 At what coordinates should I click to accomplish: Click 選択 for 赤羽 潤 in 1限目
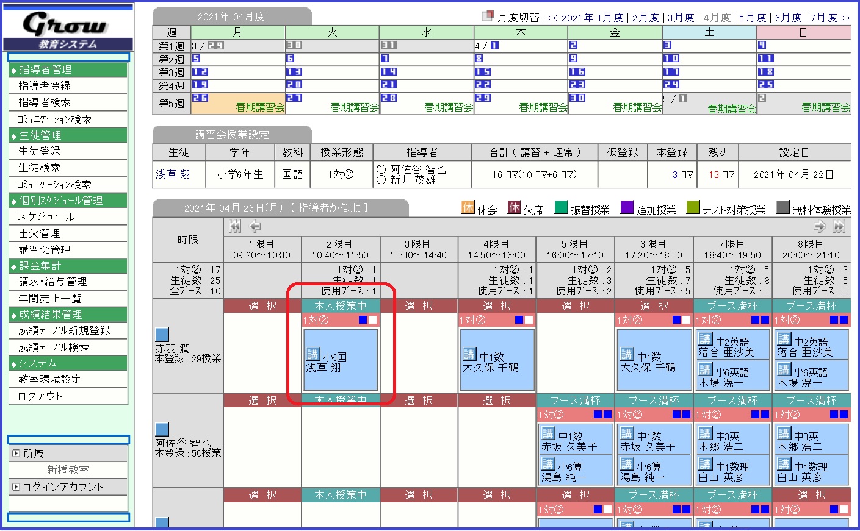pos(262,306)
